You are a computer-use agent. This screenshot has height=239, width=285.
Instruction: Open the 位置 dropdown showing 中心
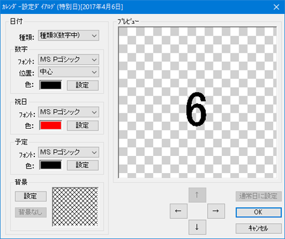point(68,72)
